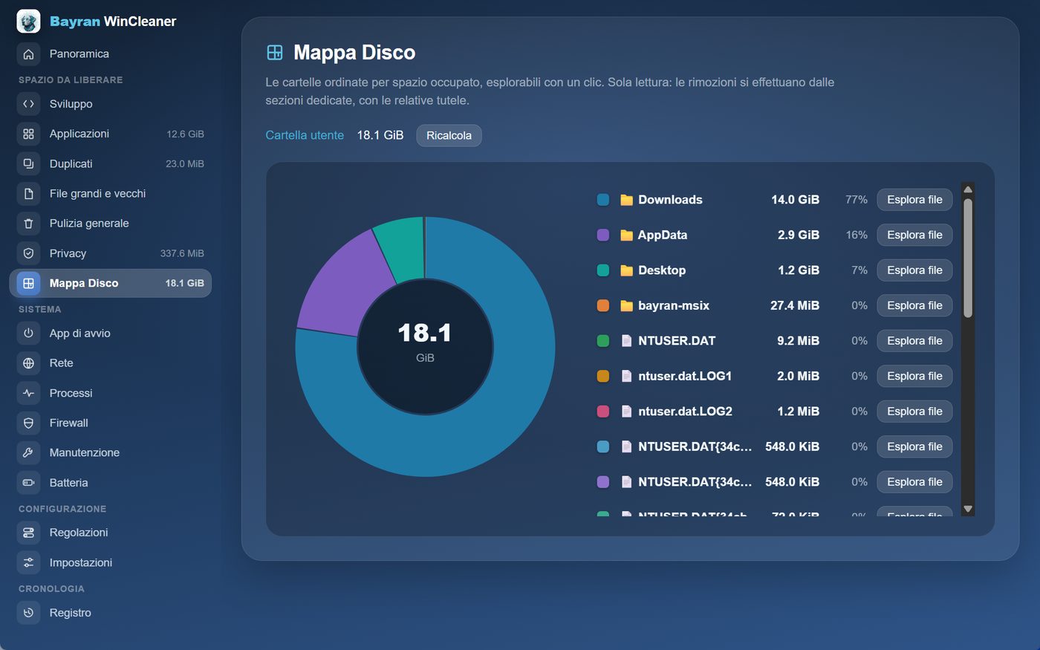Open Panoramica via its home icon

[28, 54]
